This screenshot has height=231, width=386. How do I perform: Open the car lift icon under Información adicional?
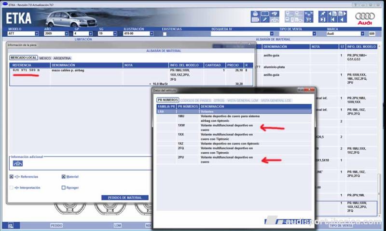18,163
